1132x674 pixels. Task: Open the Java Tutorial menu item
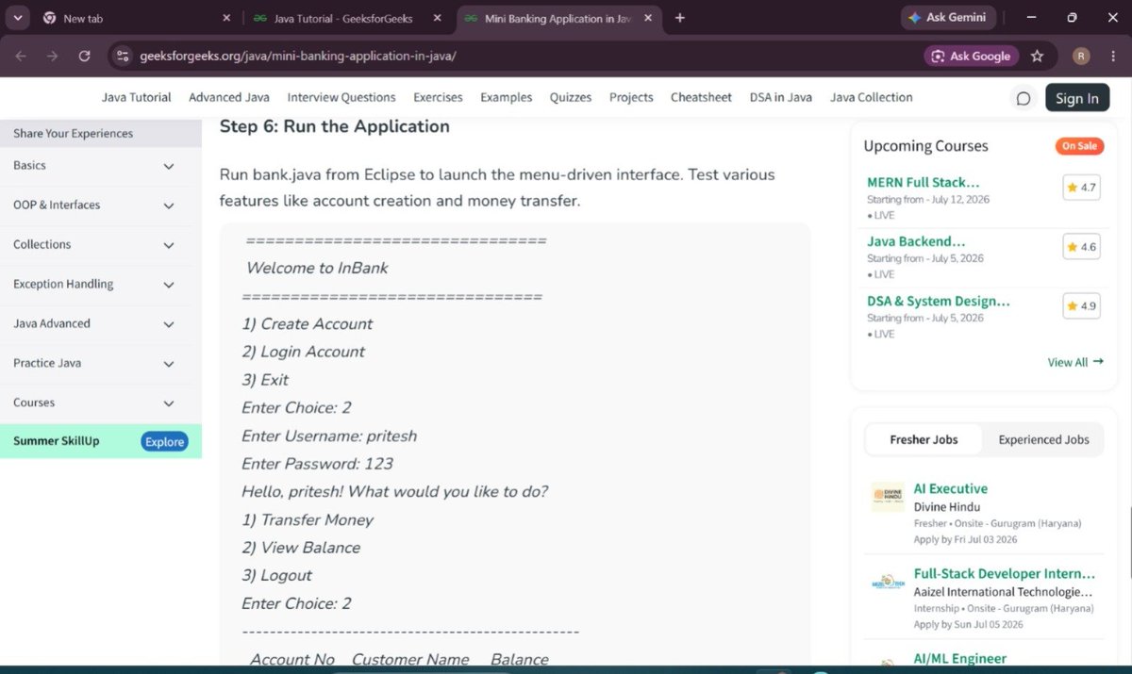point(137,97)
